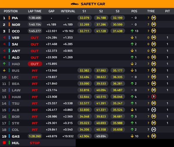The image size is (174, 147).
Task: Click ALB's sector 1 time 32.830
Action: tap(84, 110)
